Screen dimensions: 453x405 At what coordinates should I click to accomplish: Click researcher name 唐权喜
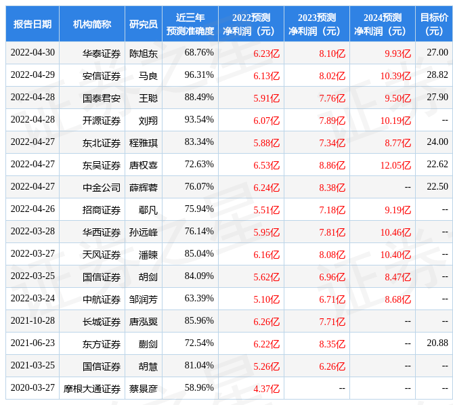point(144,165)
